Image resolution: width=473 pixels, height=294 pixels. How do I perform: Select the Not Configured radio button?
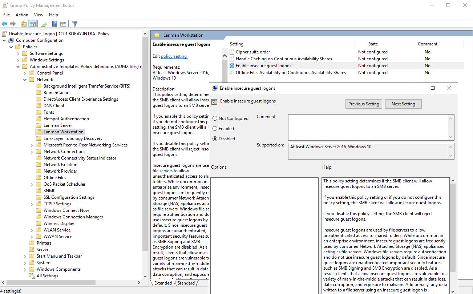tap(215, 118)
